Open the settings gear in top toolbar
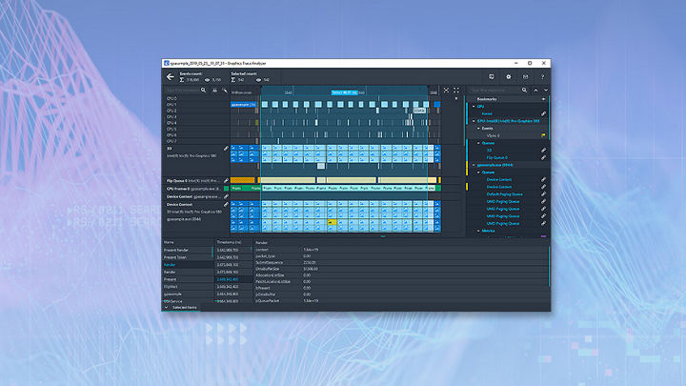The width and height of the screenshot is (686, 386). coord(509,76)
